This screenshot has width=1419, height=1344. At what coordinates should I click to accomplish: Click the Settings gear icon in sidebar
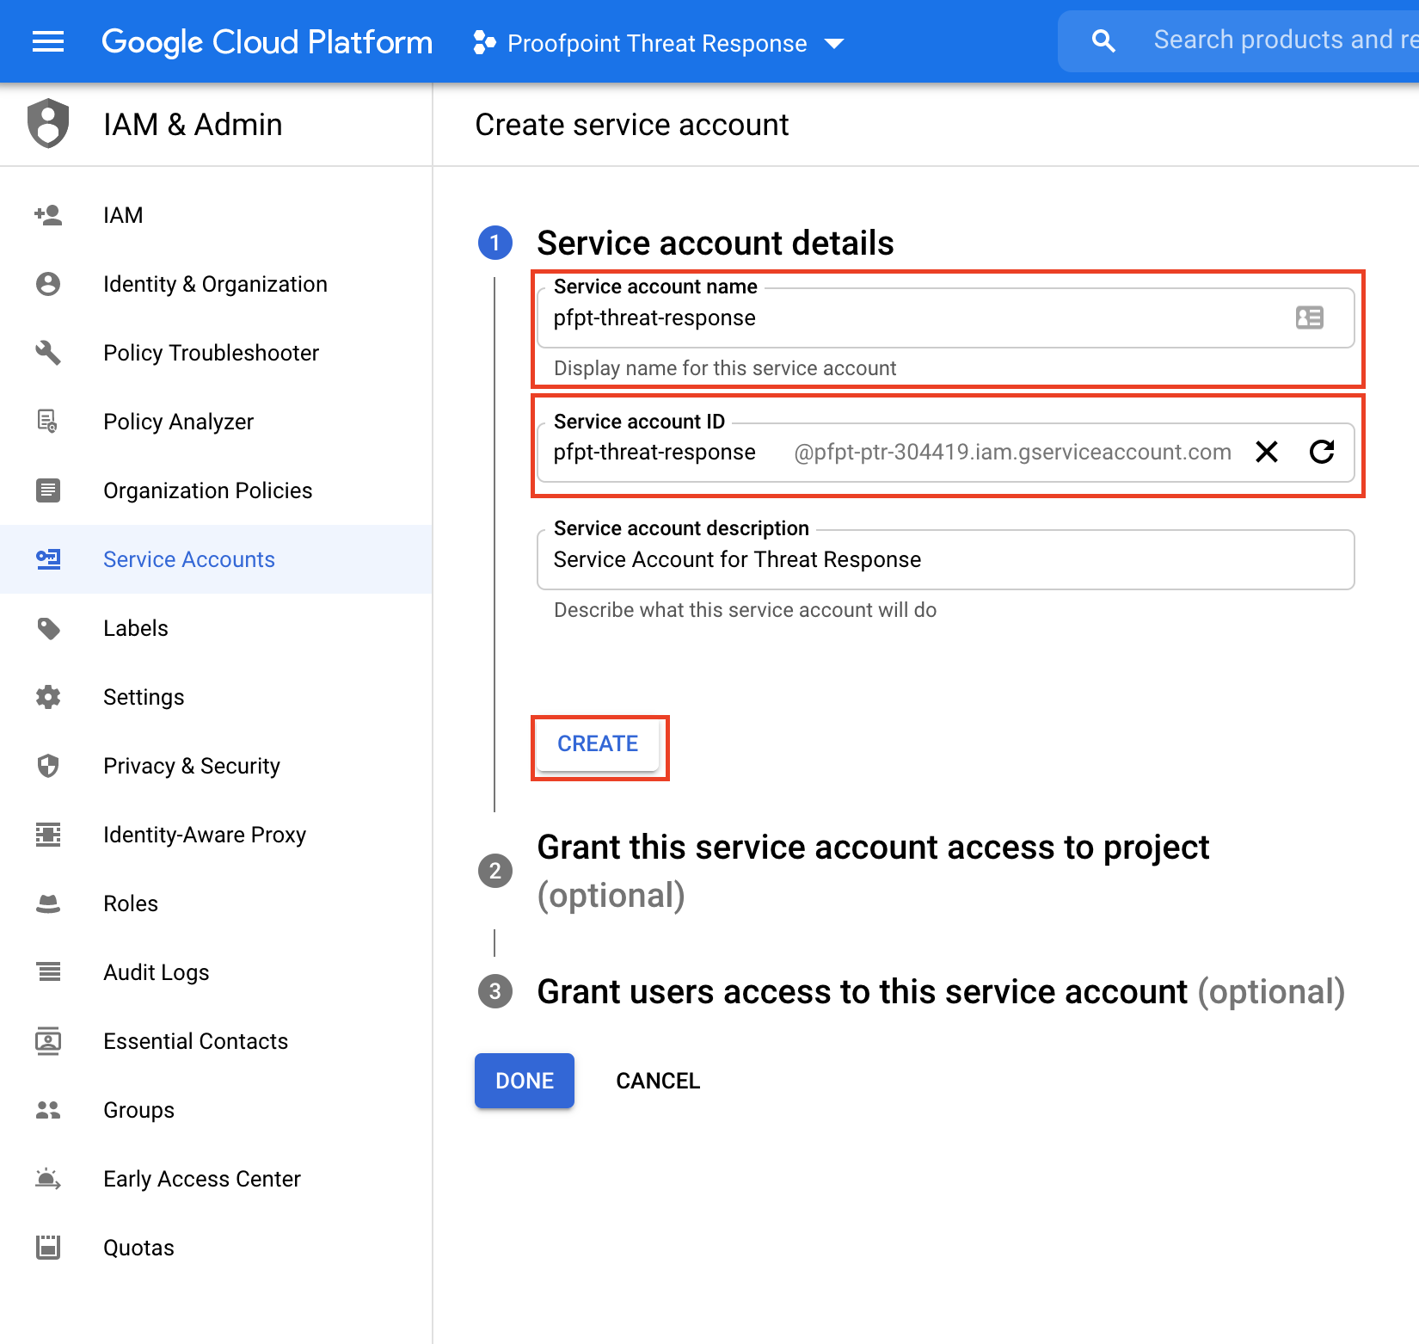pyautogui.click(x=48, y=697)
